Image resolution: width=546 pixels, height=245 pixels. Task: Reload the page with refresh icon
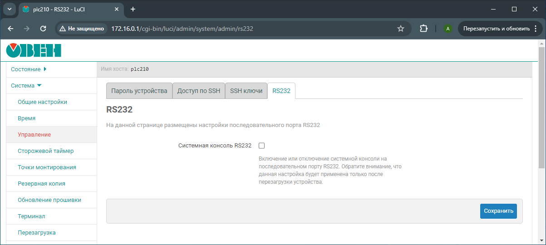pos(43,29)
